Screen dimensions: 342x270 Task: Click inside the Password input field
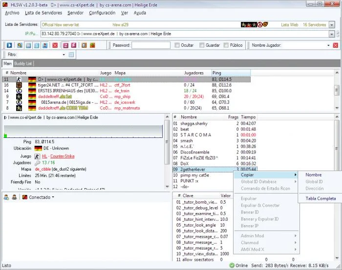pos(150,45)
